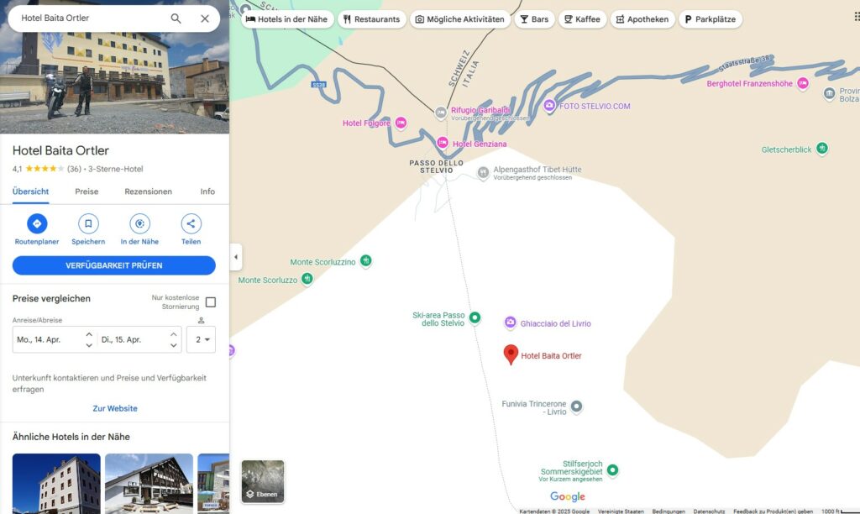The image size is (860, 514).
Task: Increase check-in date Mo., 14. Apr.
Action: [89, 334]
